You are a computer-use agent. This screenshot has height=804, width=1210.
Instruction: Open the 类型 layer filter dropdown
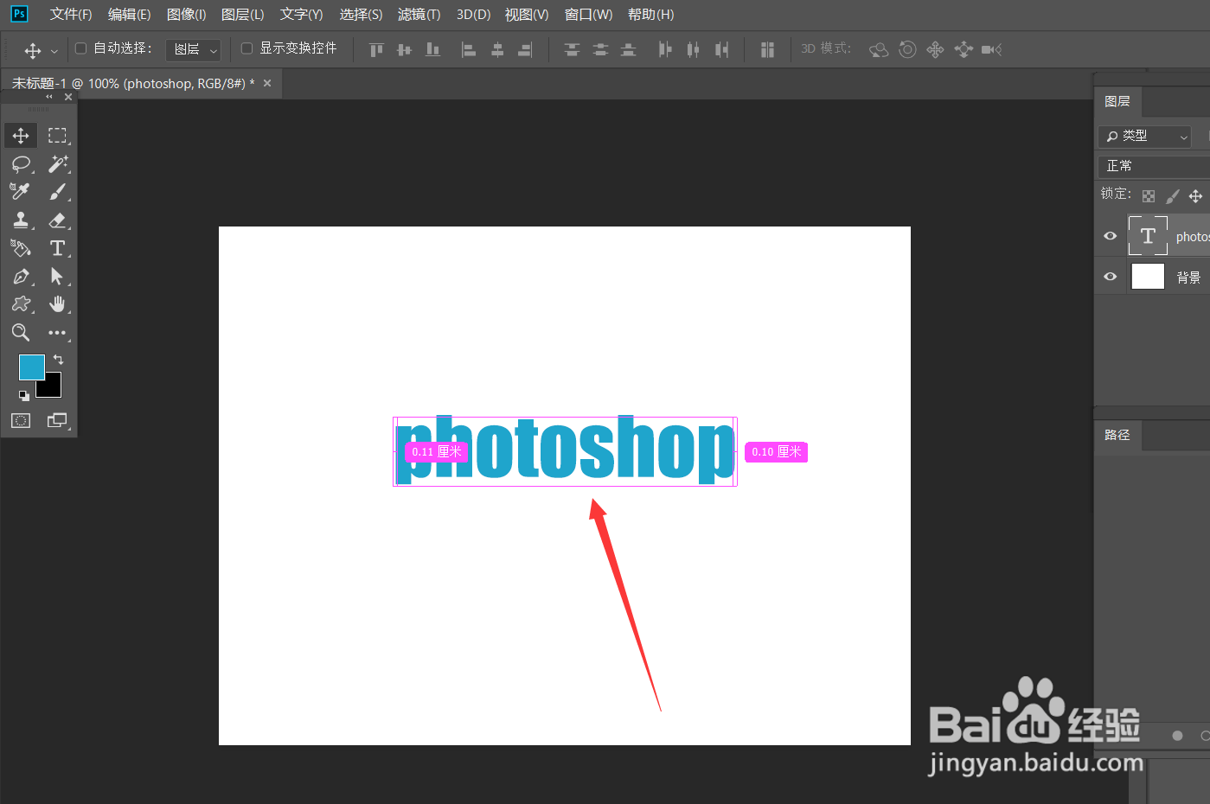1145,136
